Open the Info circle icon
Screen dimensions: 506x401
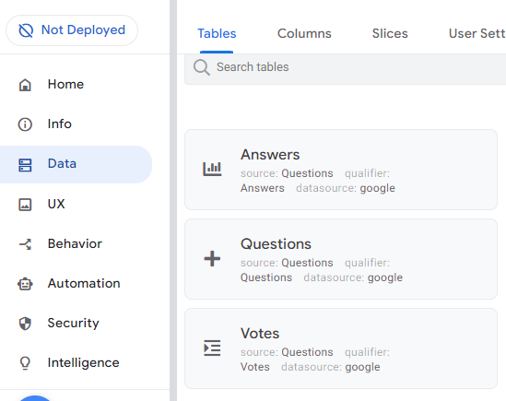coord(25,124)
